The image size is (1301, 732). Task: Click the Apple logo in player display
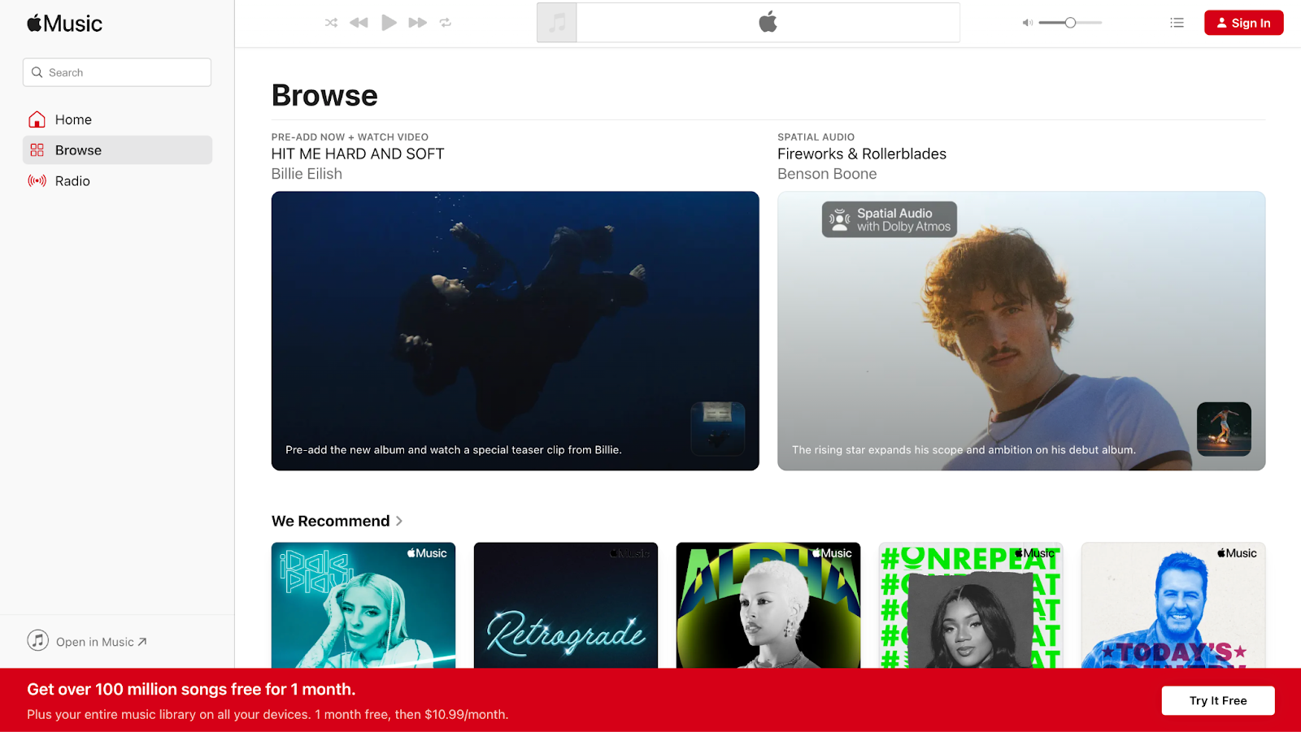(768, 23)
